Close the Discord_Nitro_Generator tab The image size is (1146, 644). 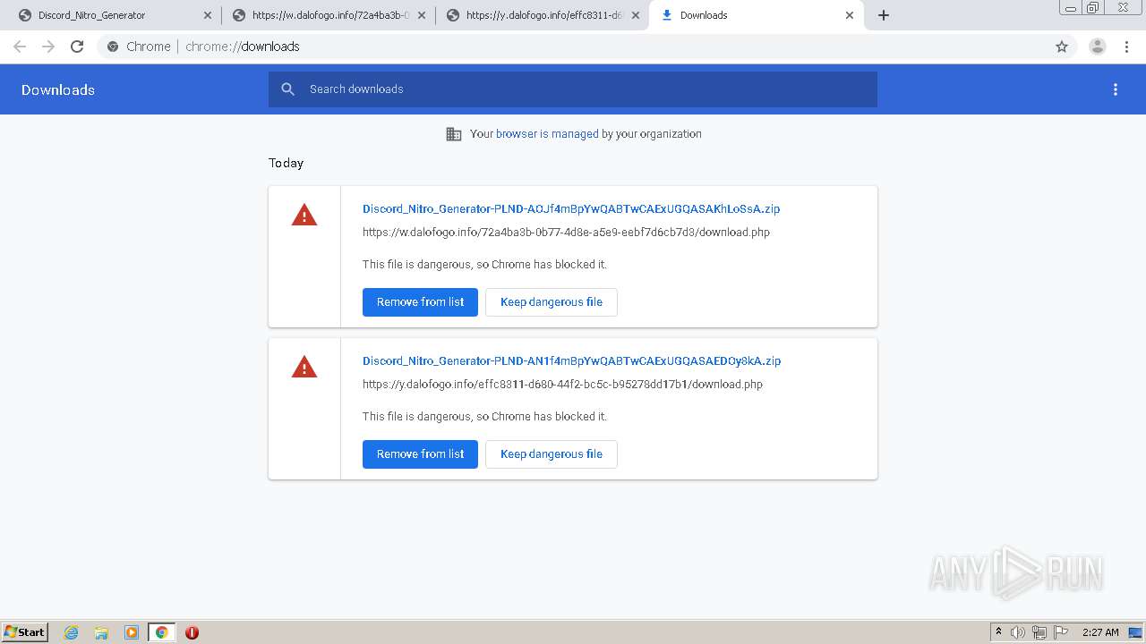coord(208,15)
